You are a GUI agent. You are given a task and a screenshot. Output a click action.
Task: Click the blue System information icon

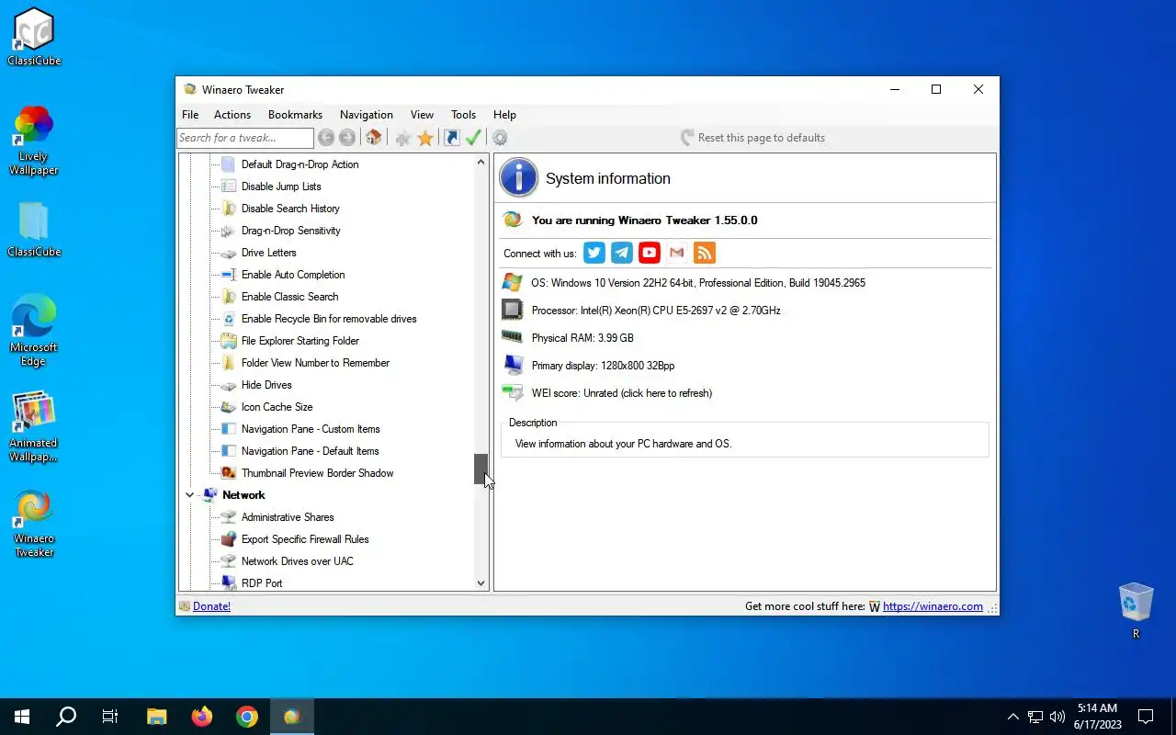click(x=518, y=177)
